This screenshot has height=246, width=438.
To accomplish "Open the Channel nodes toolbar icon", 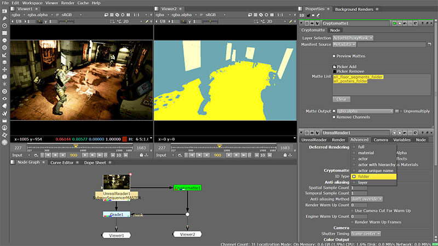I will (4, 33).
